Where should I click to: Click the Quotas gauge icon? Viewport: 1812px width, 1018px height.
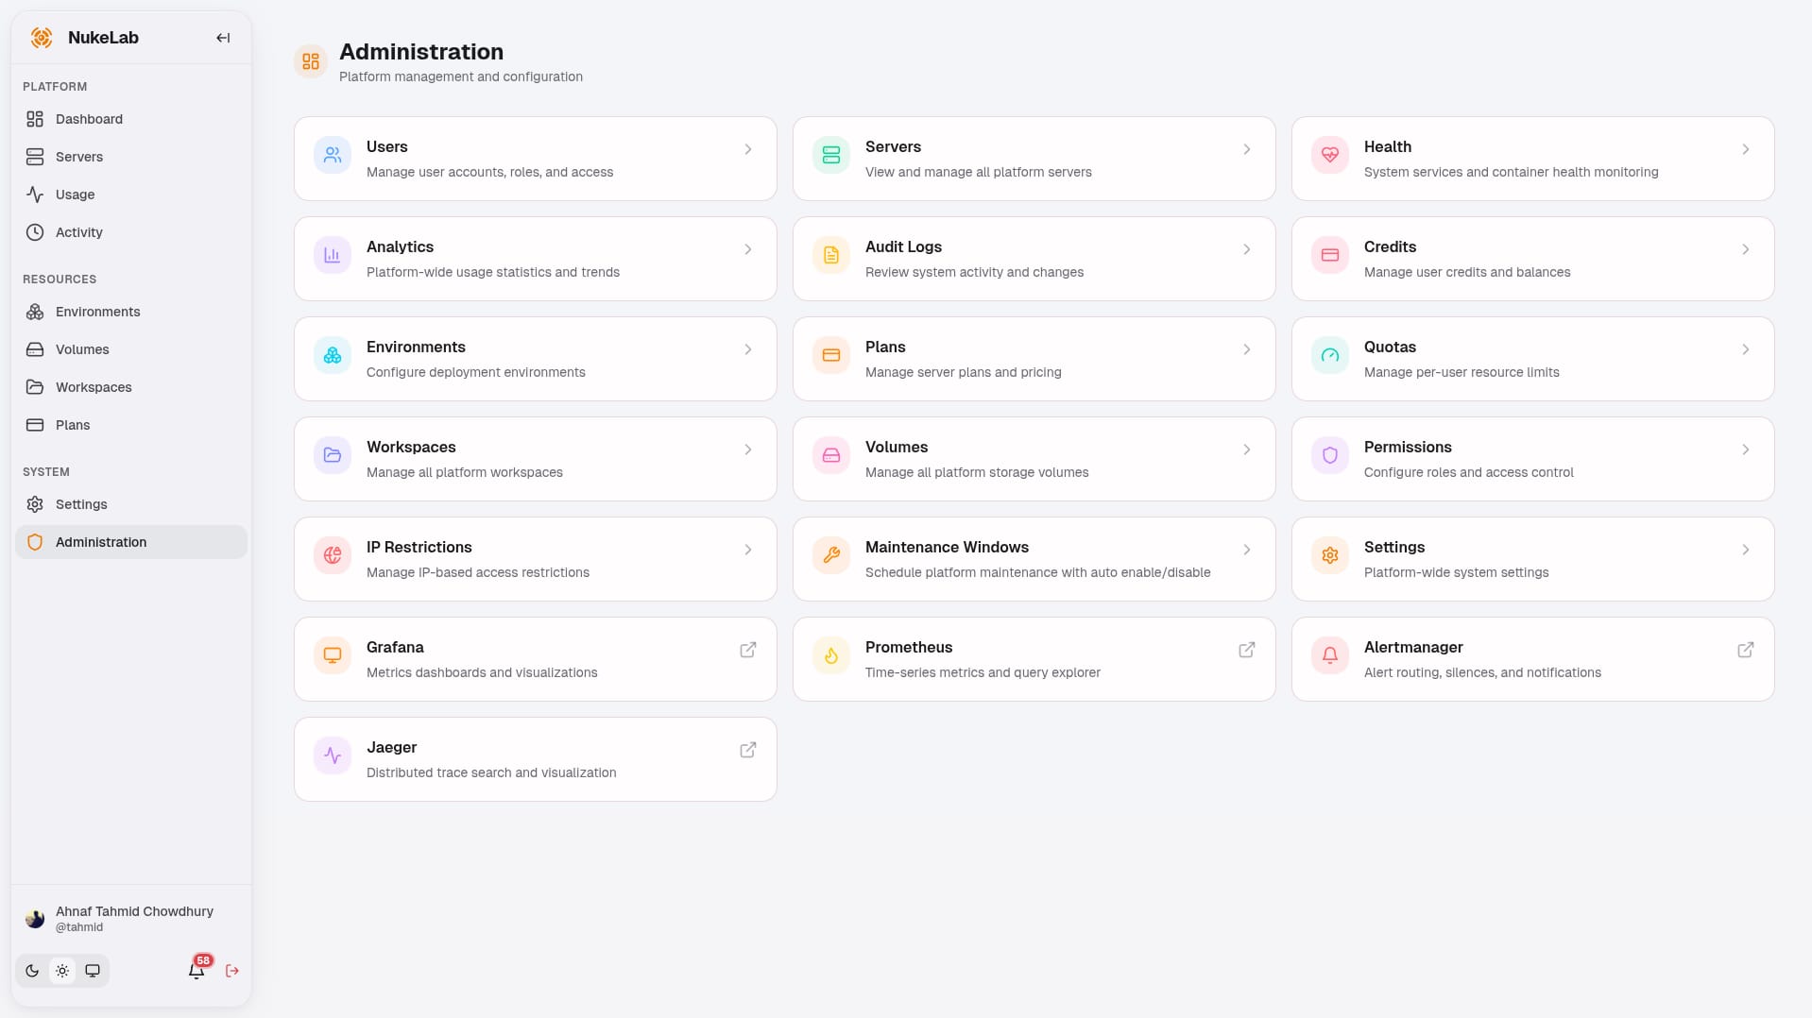[1330, 355]
